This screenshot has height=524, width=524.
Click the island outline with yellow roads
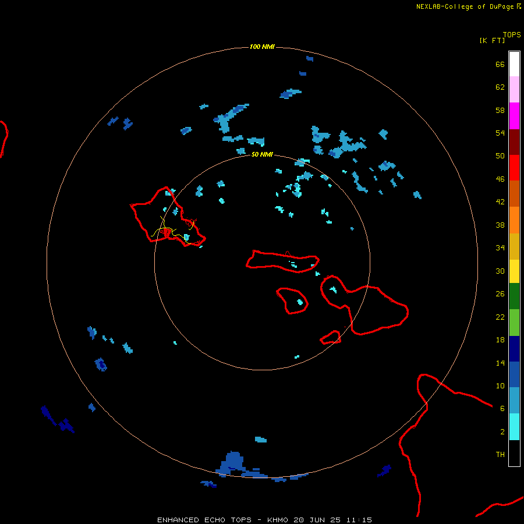[167, 217]
